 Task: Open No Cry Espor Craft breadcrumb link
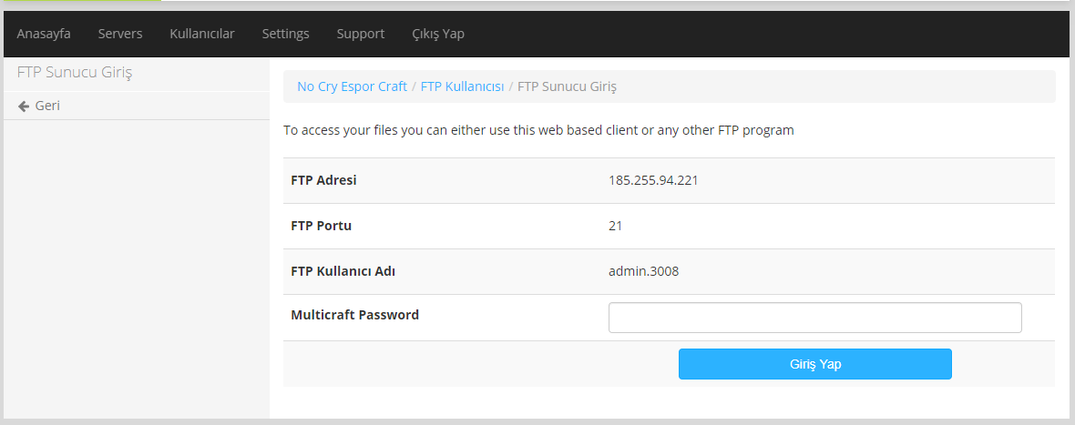pyautogui.click(x=352, y=86)
